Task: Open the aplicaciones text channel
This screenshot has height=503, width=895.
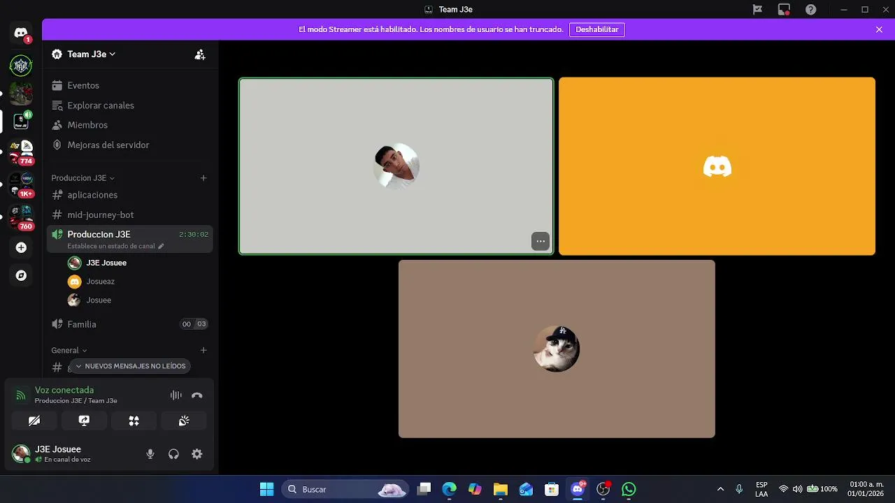Action: (130, 195)
